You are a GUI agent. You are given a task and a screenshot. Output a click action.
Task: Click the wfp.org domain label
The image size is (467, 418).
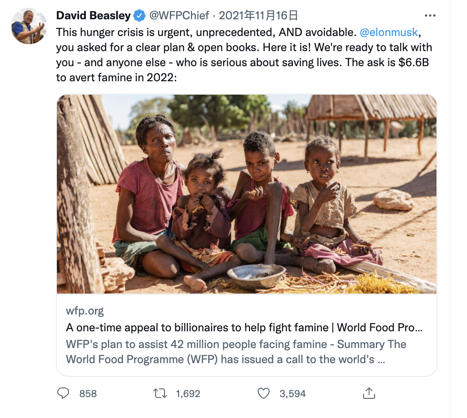(85, 311)
